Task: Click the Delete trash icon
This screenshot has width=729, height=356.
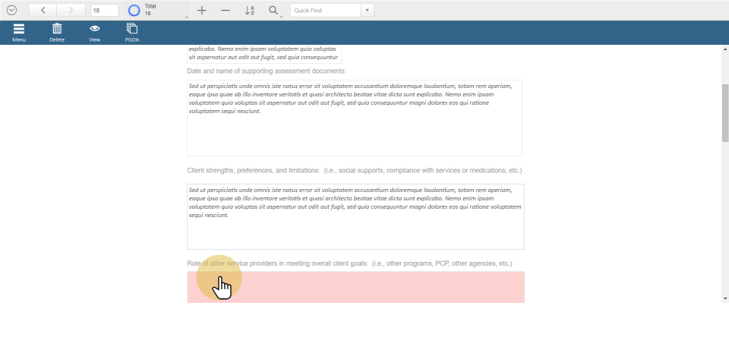Action: [x=57, y=32]
